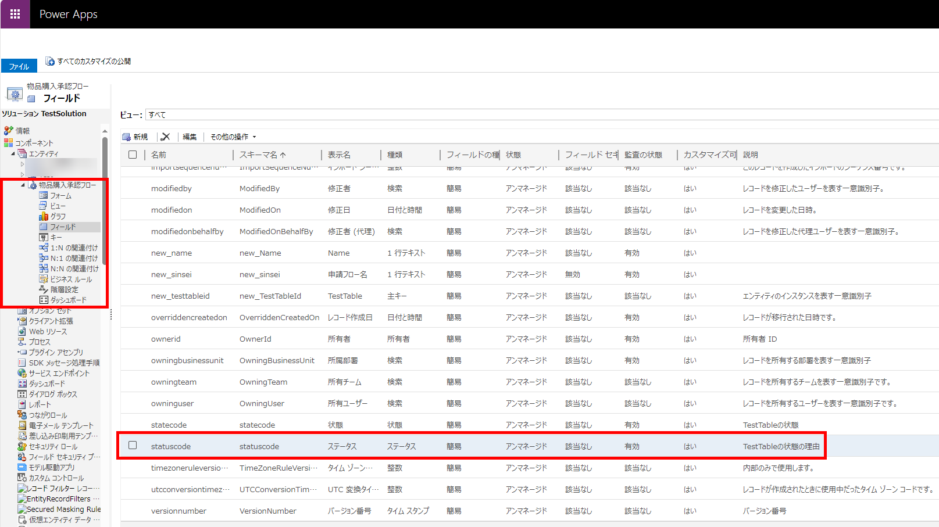Open the サービス エンドポイント icon
The width and height of the screenshot is (939, 527).
pyautogui.click(x=22, y=373)
